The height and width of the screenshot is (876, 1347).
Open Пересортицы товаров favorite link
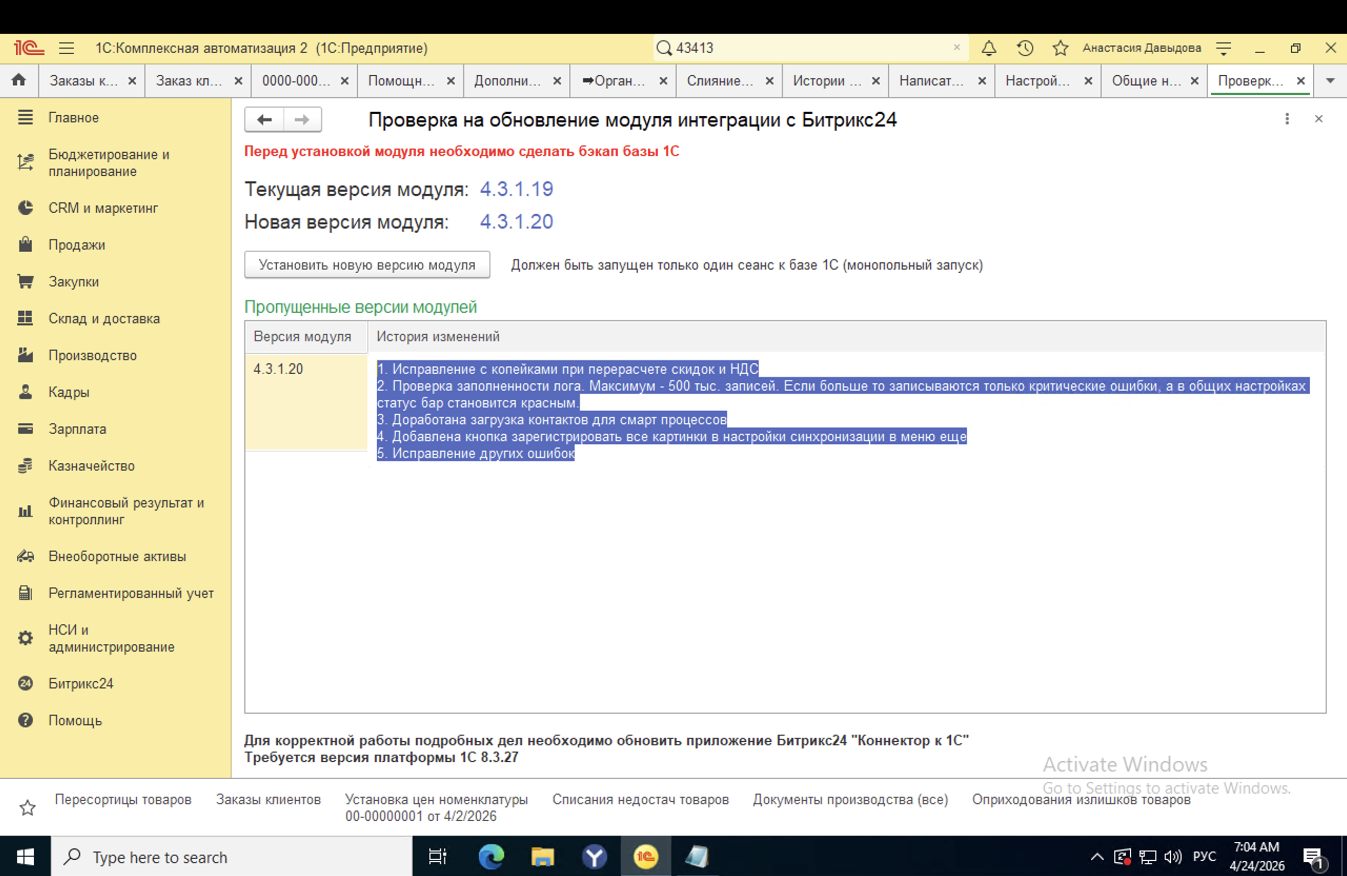[123, 799]
